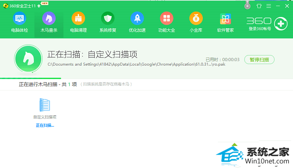
Task: Click the 360 login plus icon
Action: 281,24
